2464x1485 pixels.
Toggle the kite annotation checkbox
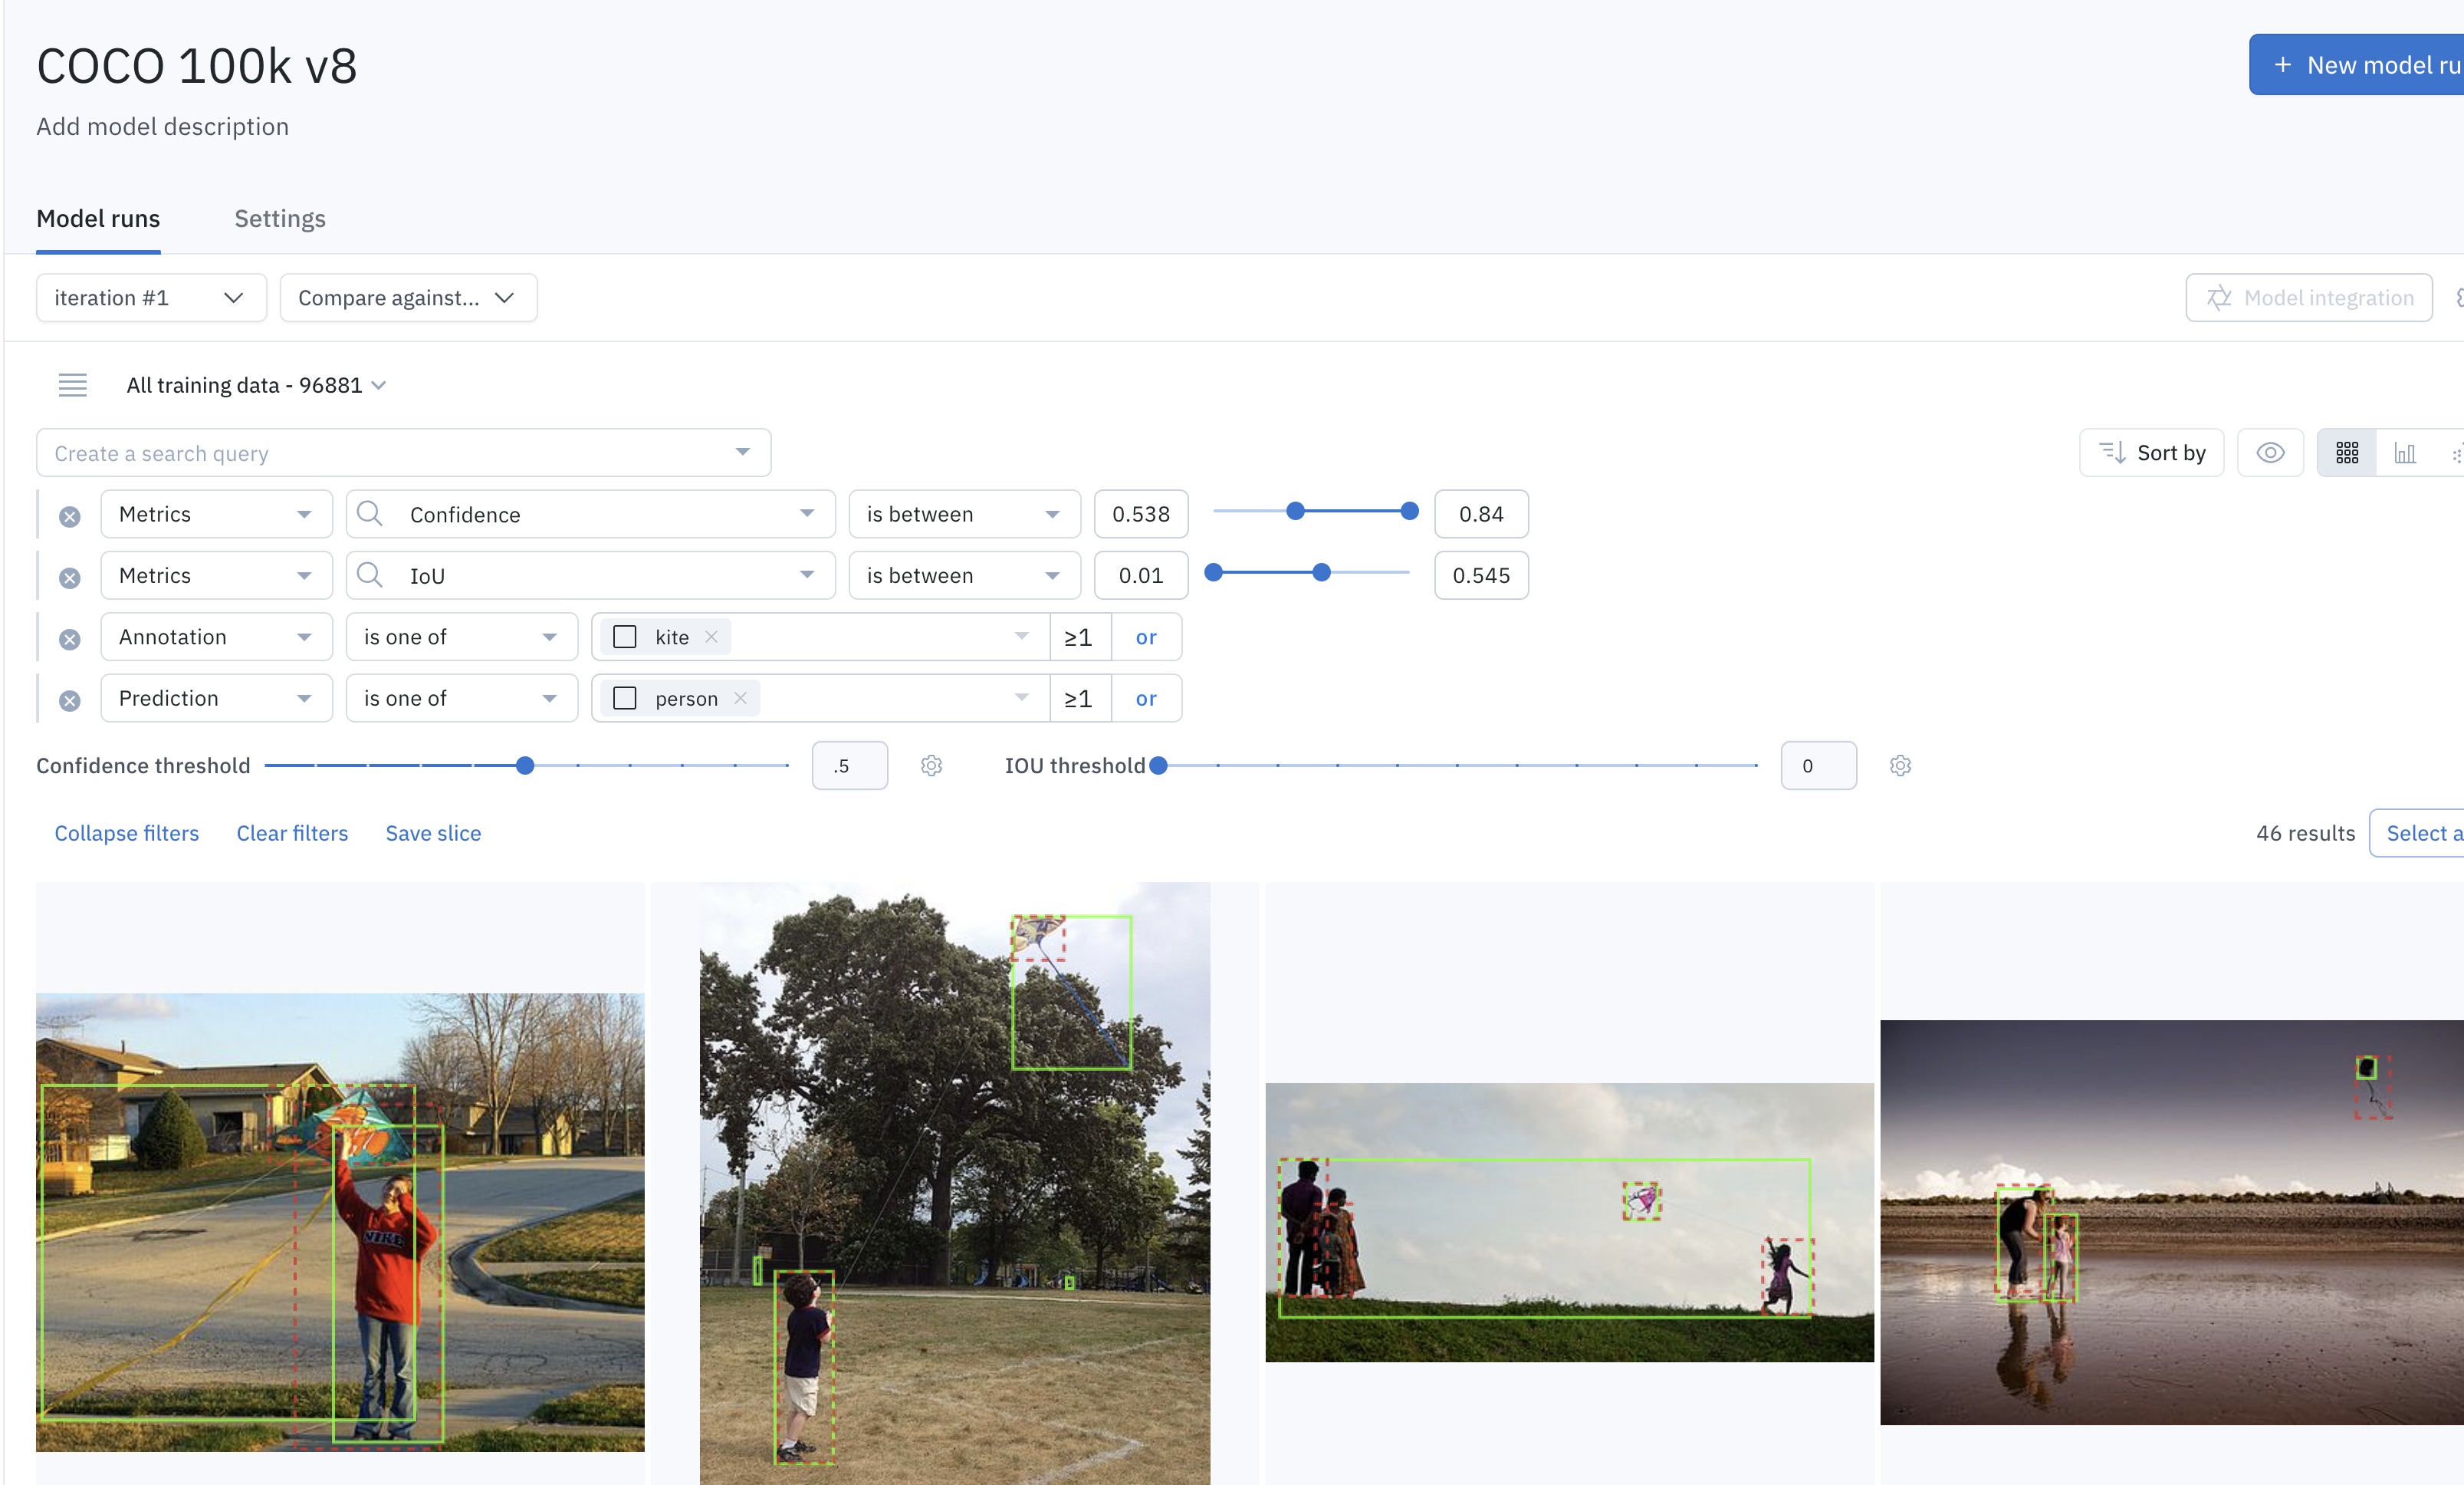pyautogui.click(x=626, y=636)
